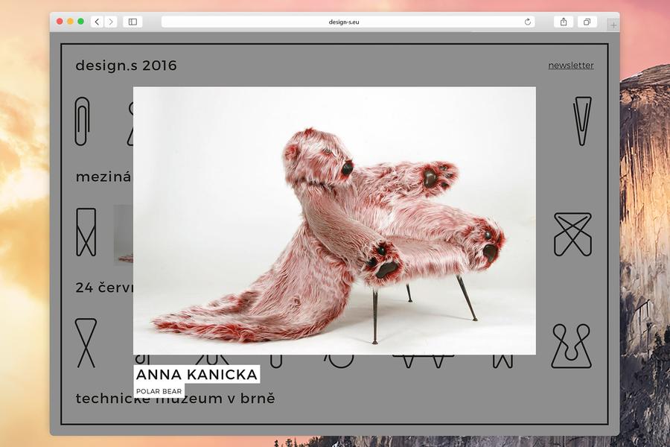This screenshot has width=670, height=447.
Task: Click the ANNA KANICKA caption
Action: 197,374
